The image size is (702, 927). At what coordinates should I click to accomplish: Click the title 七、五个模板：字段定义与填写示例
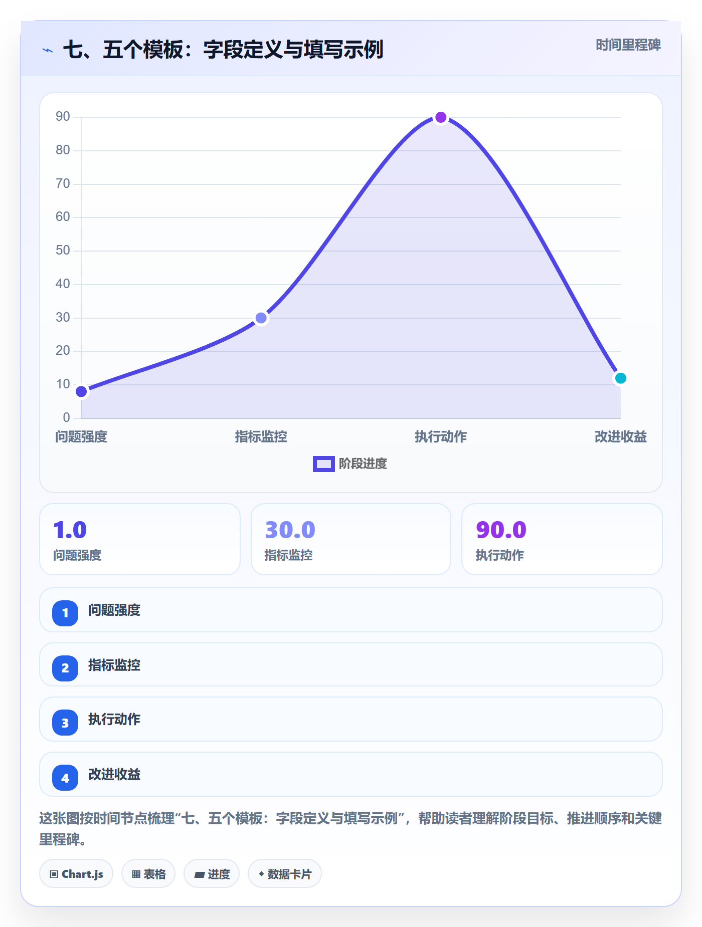click(x=223, y=50)
